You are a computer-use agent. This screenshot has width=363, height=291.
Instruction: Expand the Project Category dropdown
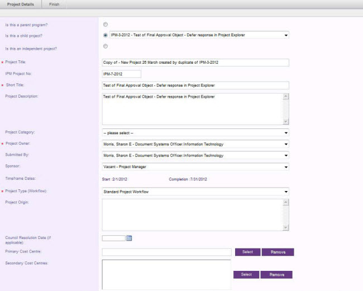click(195, 132)
